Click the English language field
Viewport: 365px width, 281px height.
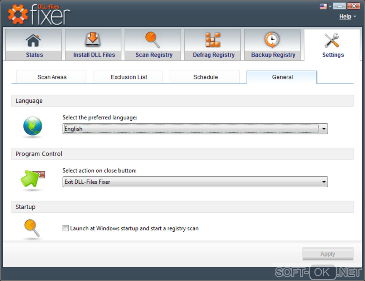[x=195, y=129]
